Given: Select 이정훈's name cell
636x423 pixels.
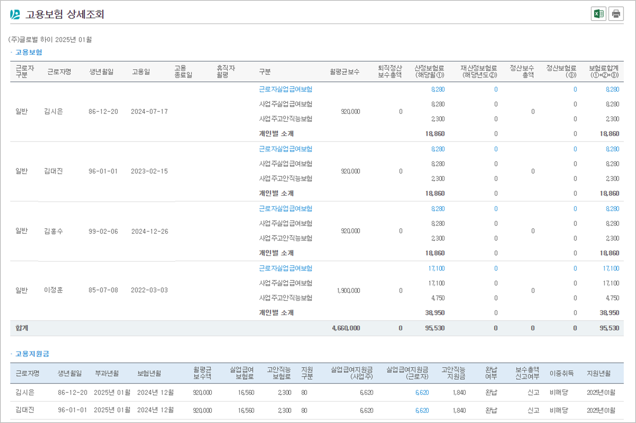Looking at the screenshot, I should [53, 290].
